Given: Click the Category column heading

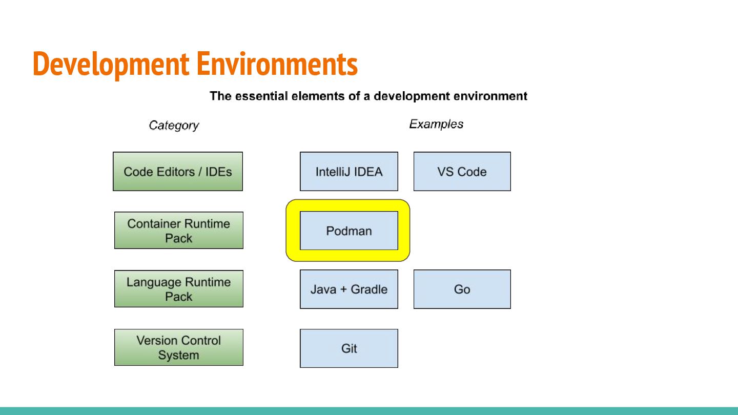Looking at the screenshot, I should (x=174, y=126).
